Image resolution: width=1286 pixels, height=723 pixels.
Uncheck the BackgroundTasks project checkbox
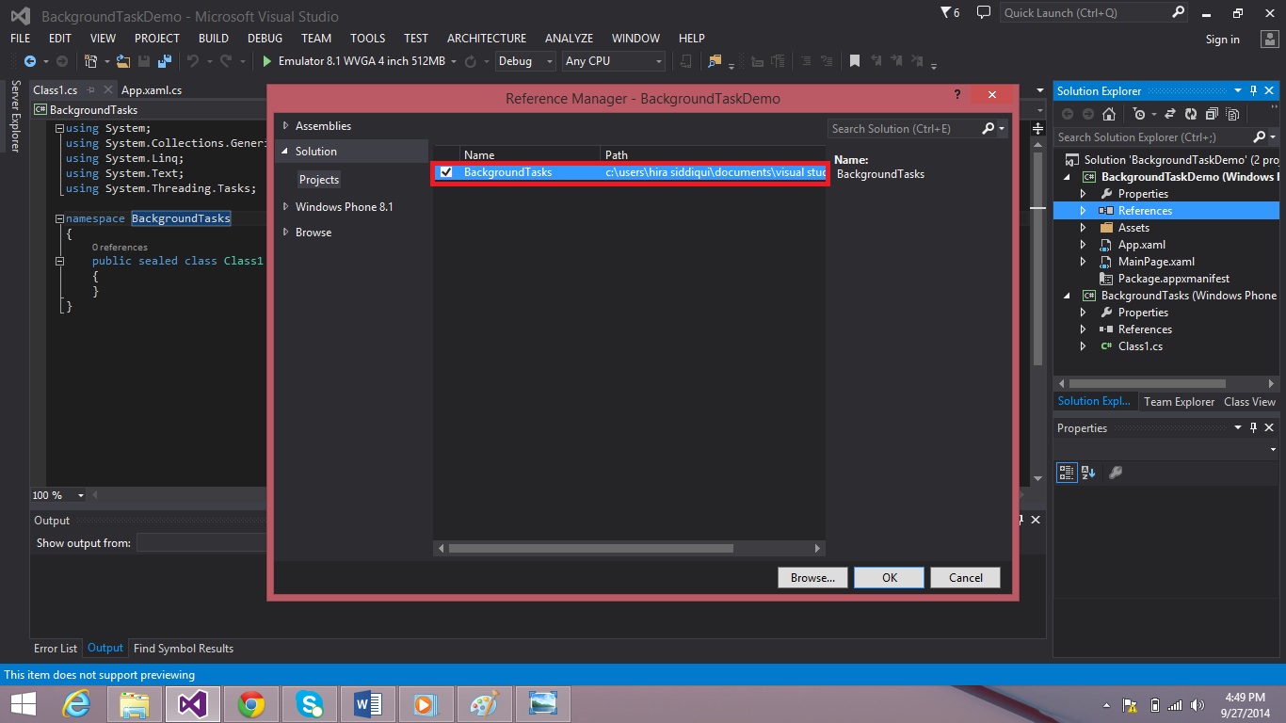pyautogui.click(x=446, y=172)
